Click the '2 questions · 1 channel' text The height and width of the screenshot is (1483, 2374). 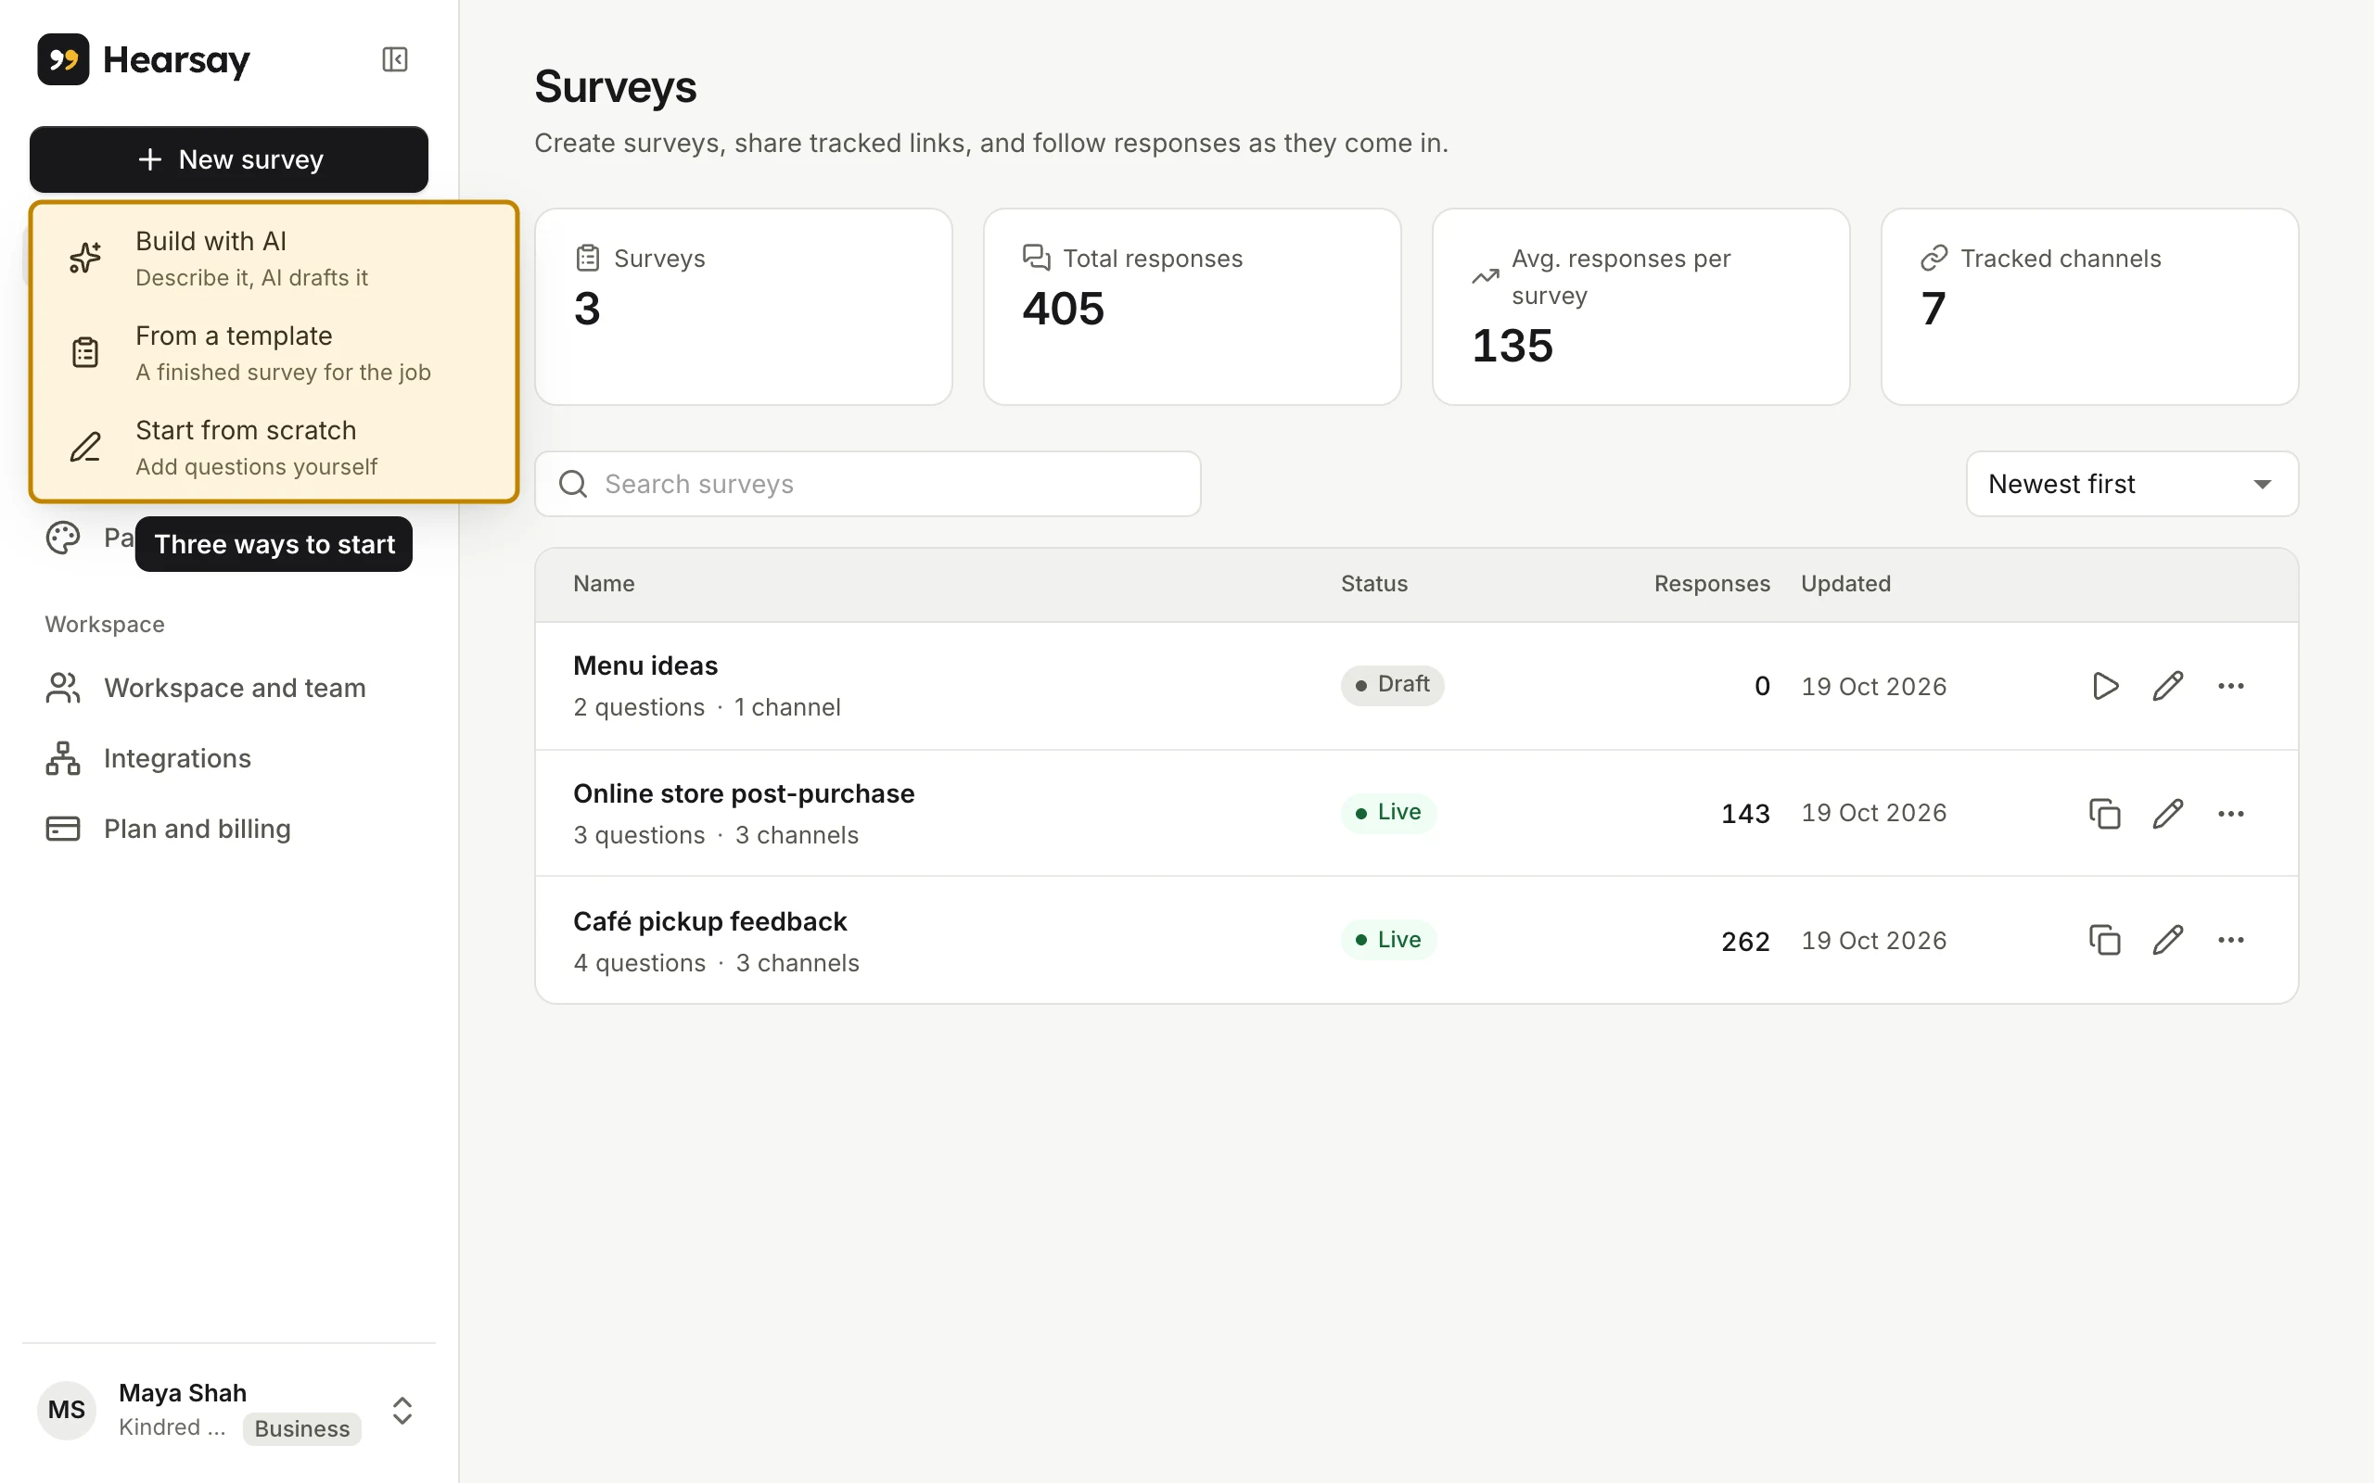(x=707, y=707)
